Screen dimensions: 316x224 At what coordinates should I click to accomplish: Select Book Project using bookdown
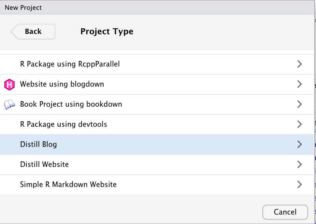pyautogui.click(x=157, y=104)
